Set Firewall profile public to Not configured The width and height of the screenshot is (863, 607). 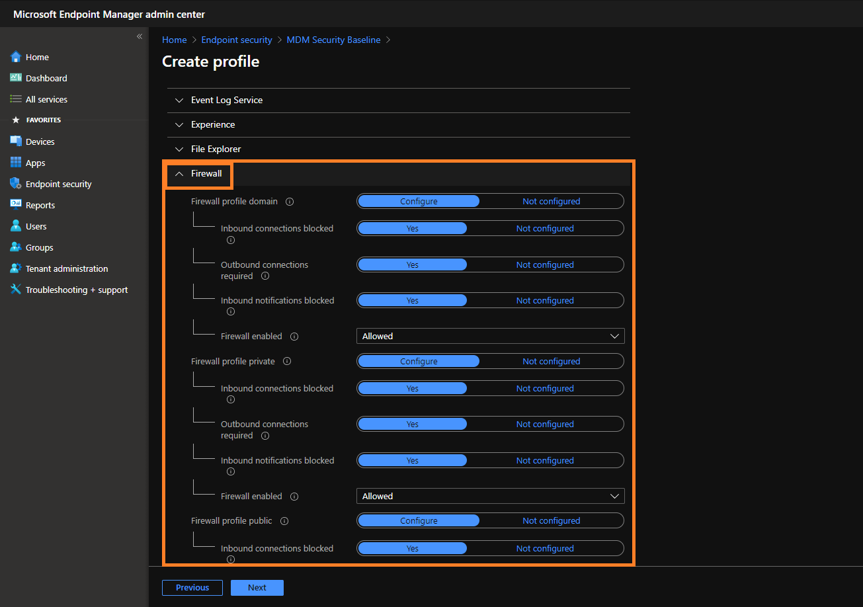pos(551,520)
